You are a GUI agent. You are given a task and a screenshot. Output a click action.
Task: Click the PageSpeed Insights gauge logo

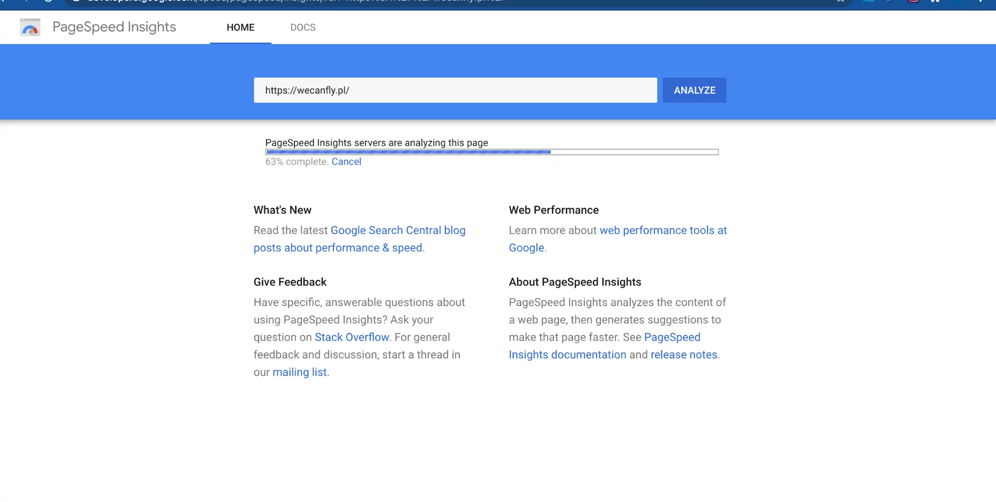(x=30, y=27)
